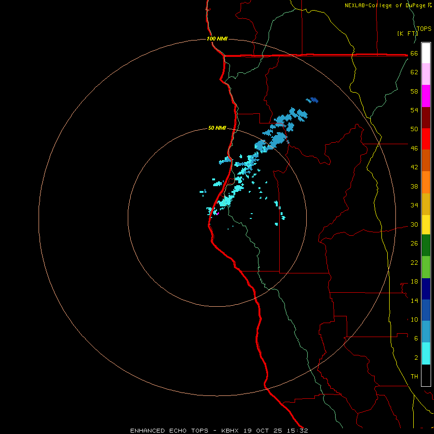Image resolution: width=434 pixels, height=434 pixels.
Task: Click the 10 legend scale value
Action: pos(414,320)
